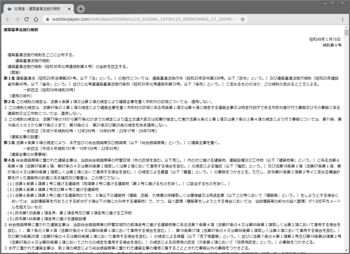
Task: Reload the current page
Action: coord(26,19)
